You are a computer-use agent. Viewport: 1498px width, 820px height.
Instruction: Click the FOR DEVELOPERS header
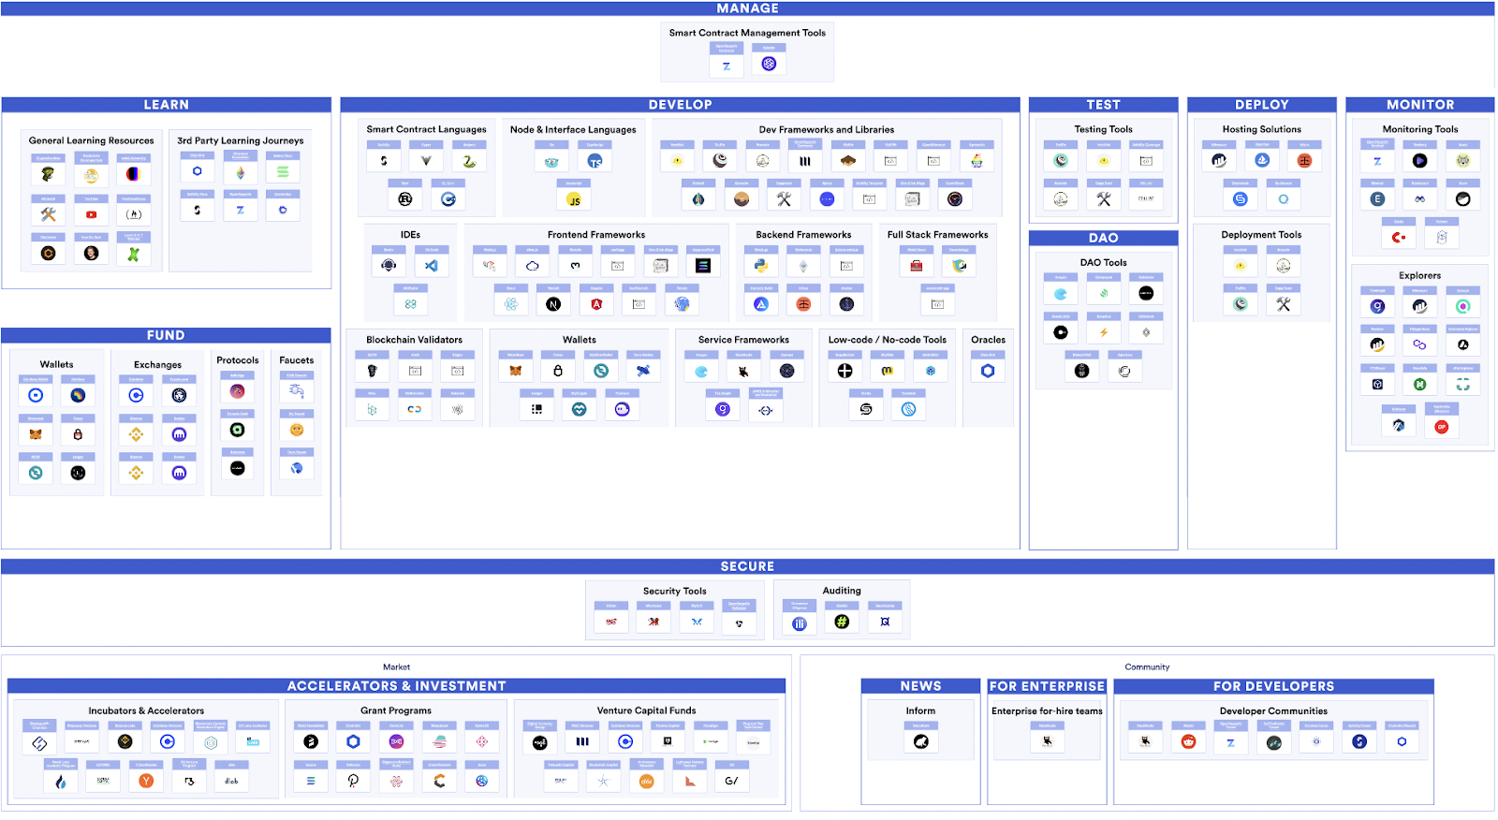pos(1274,686)
